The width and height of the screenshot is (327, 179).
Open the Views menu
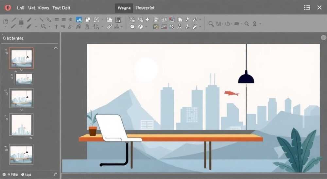coord(43,8)
